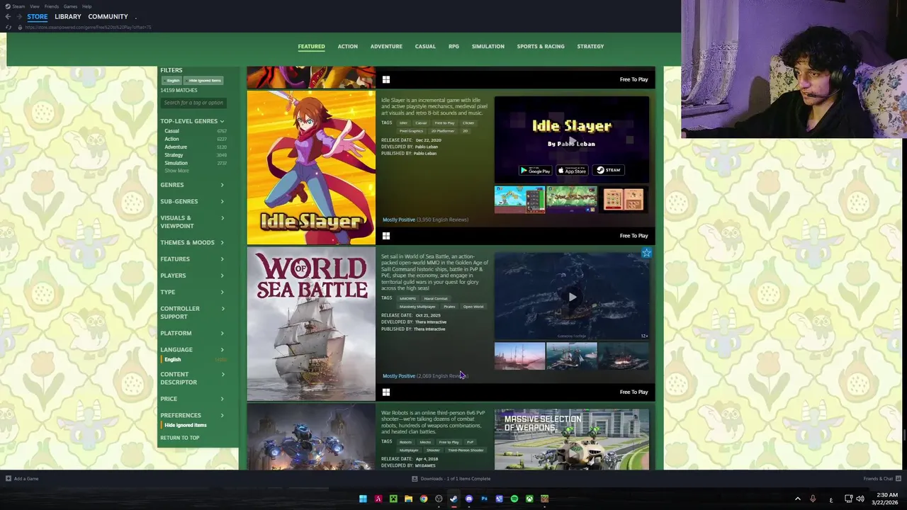
Task: Click the Naval Combat tag on World of Sea Battle
Action: [436, 299]
